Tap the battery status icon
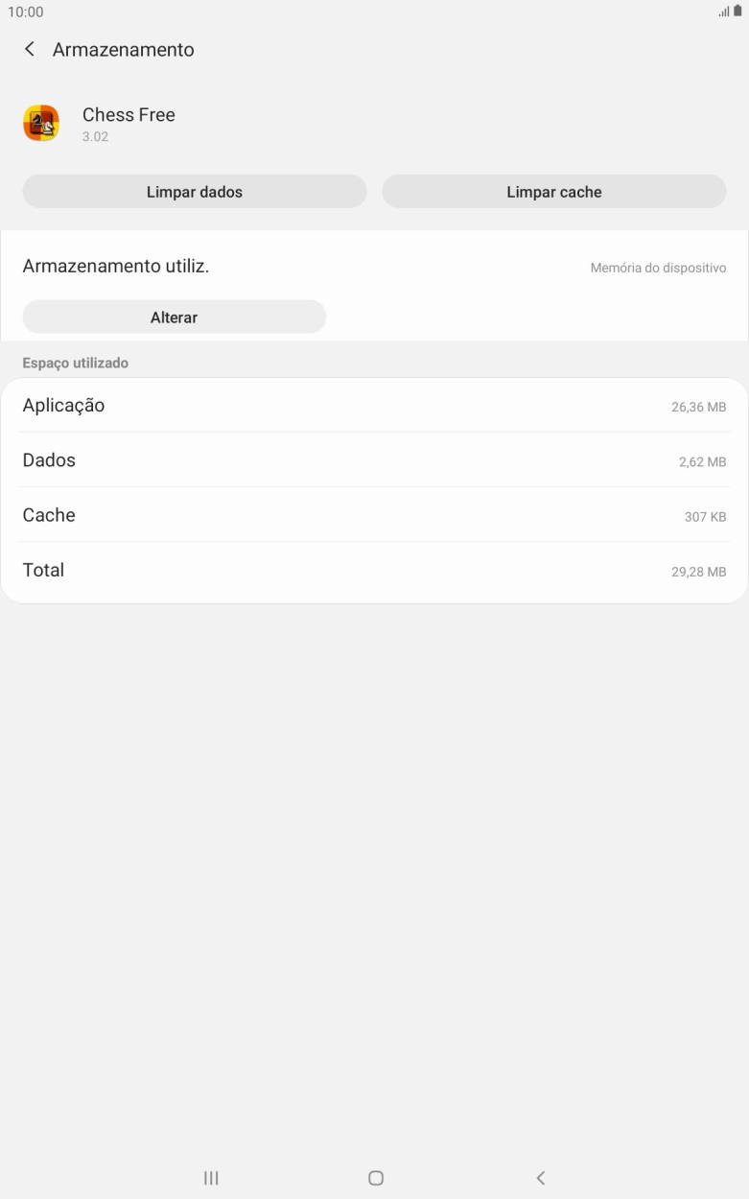This screenshot has width=749, height=1199. 737,12
